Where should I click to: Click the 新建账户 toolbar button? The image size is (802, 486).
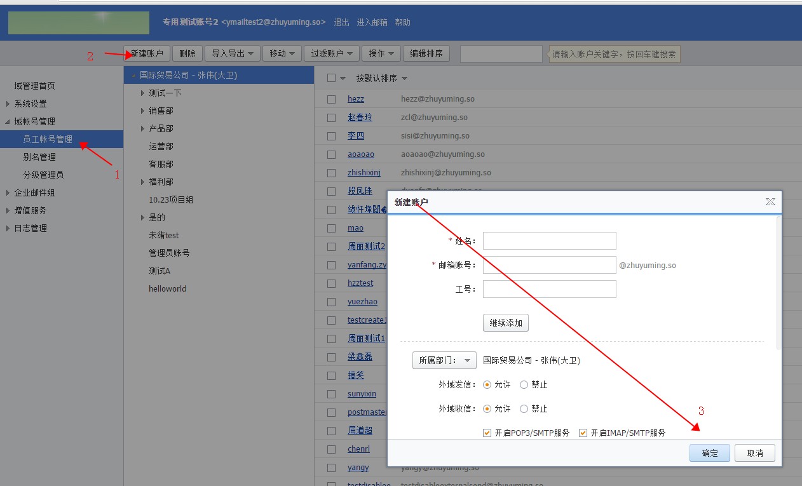click(147, 53)
